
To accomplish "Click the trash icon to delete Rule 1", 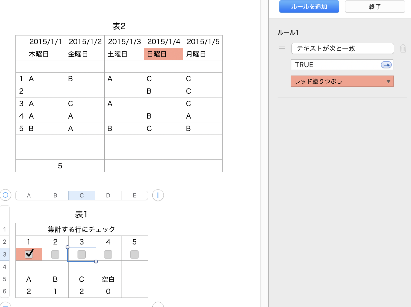I will [x=403, y=48].
